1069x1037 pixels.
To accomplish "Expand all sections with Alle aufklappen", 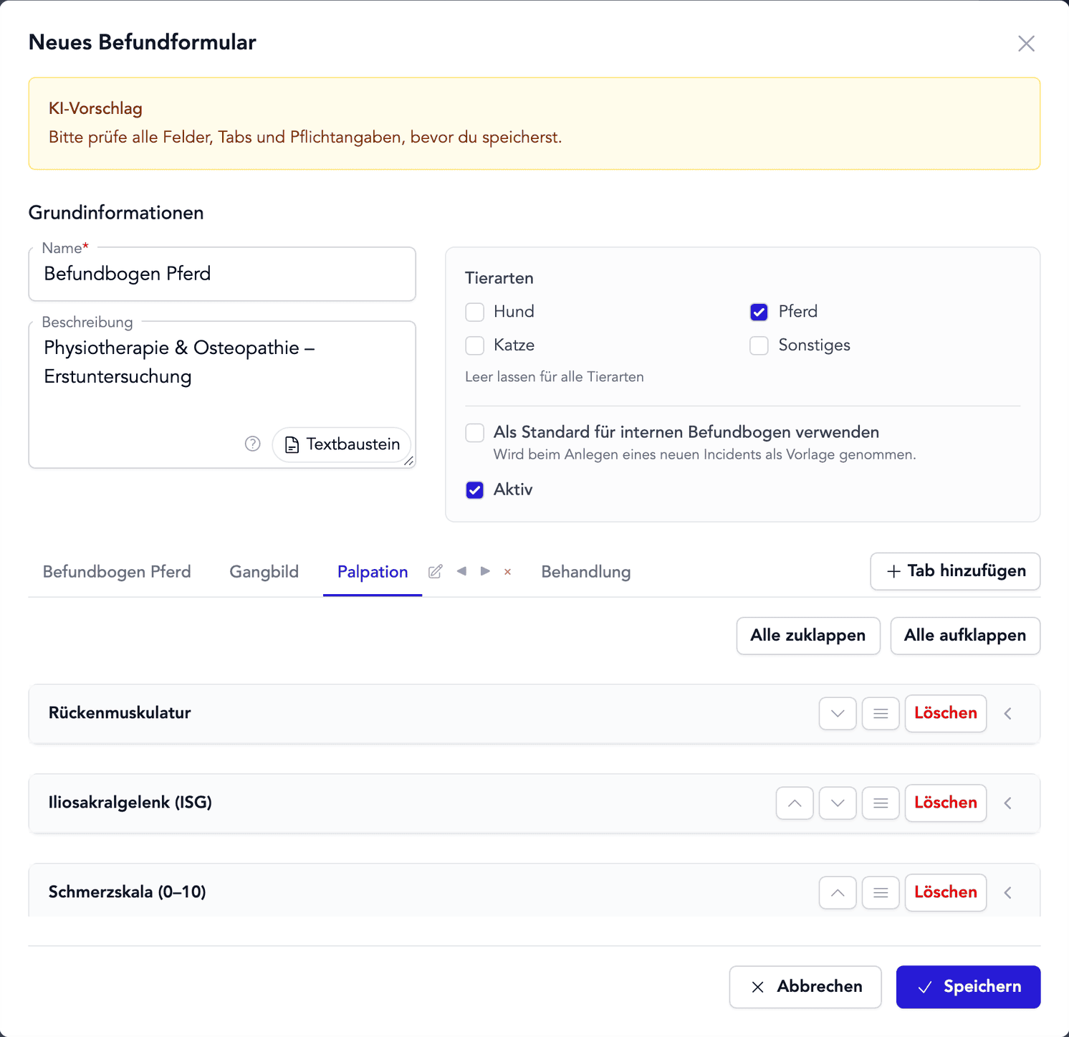I will pos(965,636).
